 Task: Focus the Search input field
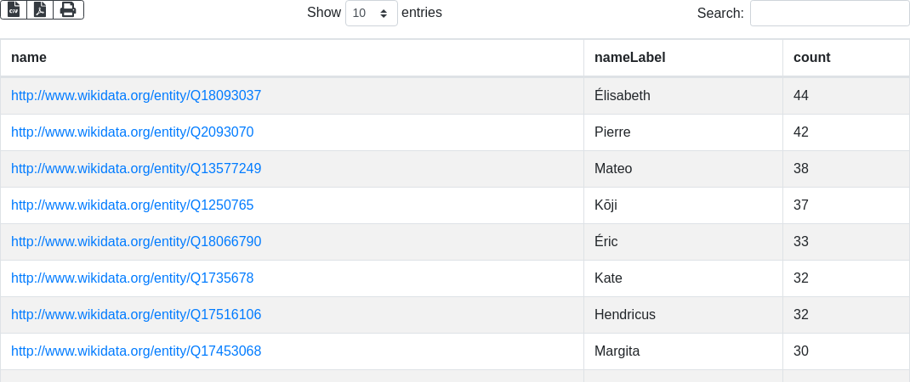pyautogui.click(x=829, y=14)
